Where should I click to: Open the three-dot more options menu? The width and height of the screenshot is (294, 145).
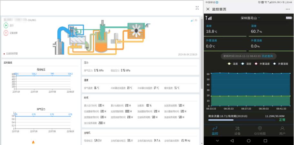point(288,9)
